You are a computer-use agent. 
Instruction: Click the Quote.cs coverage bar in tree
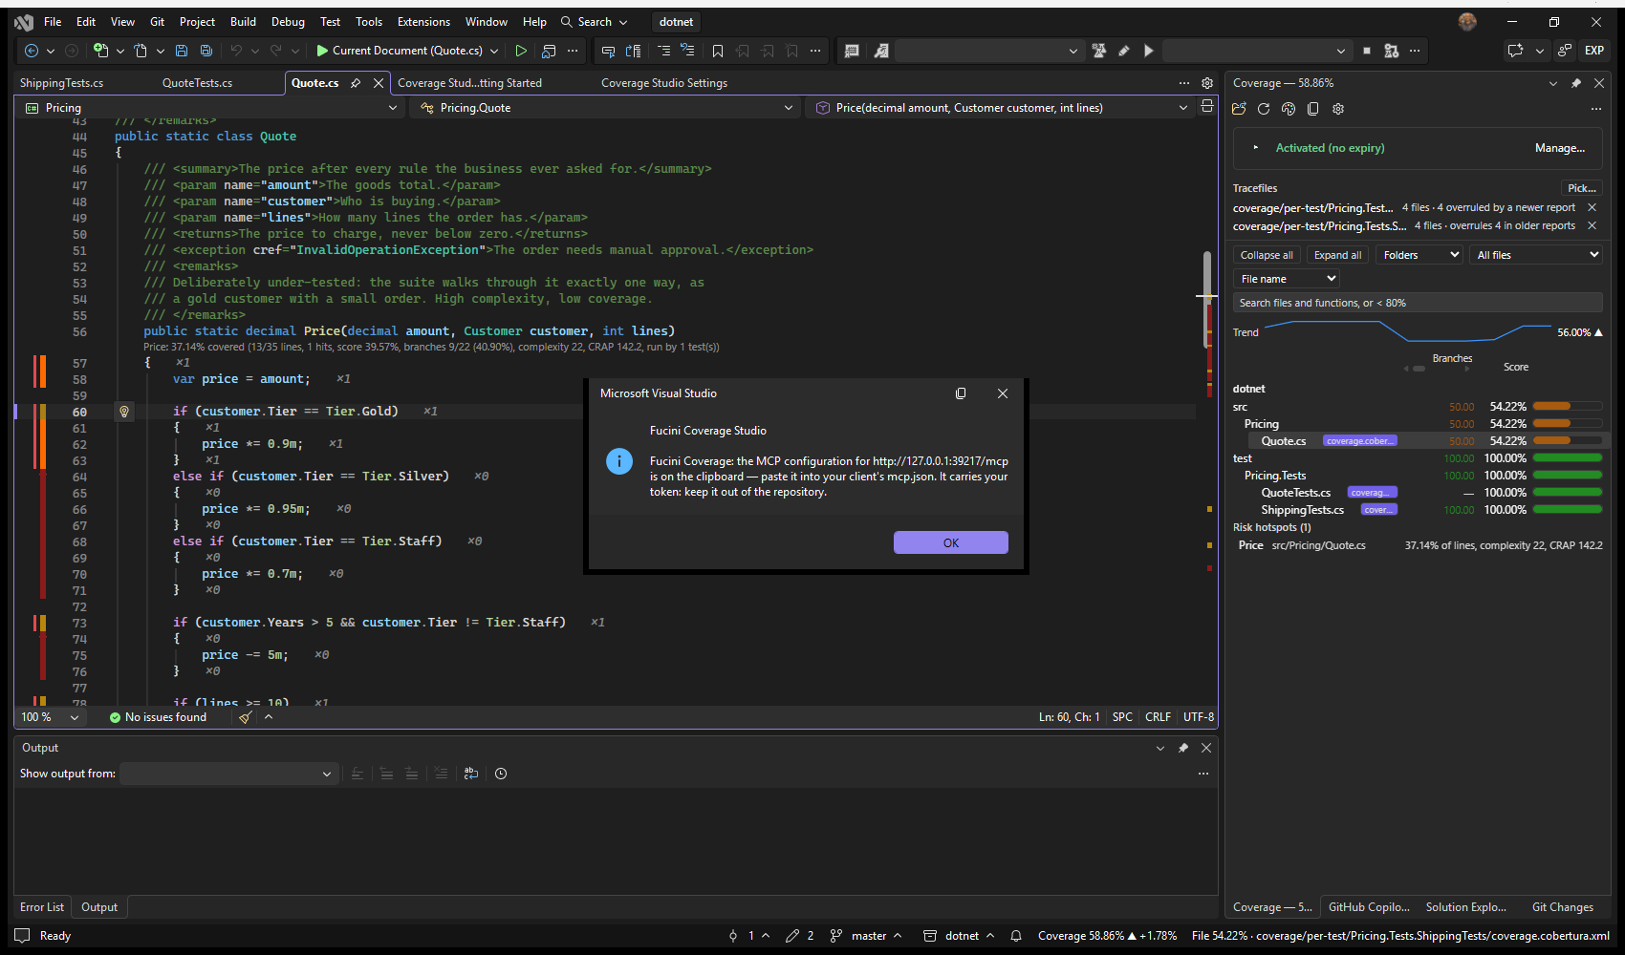tap(1568, 441)
